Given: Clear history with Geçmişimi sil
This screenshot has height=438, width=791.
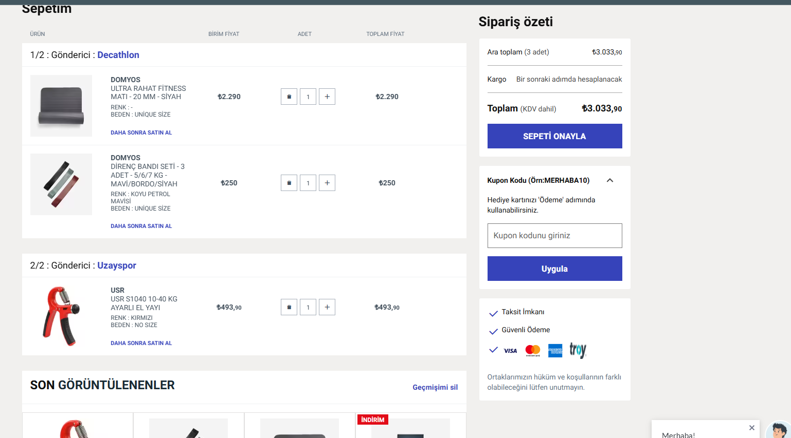Looking at the screenshot, I should (435, 387).
